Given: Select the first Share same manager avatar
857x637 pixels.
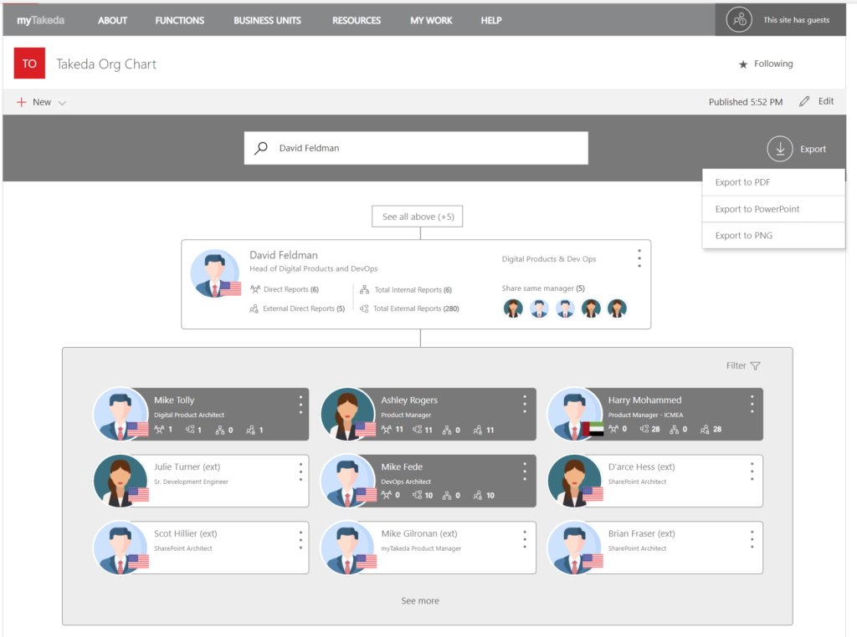Looking at the screenshot, I should [513, 308].
